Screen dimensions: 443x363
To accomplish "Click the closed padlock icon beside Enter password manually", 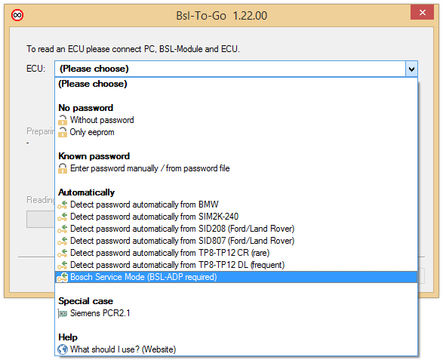I will [63, 168].
